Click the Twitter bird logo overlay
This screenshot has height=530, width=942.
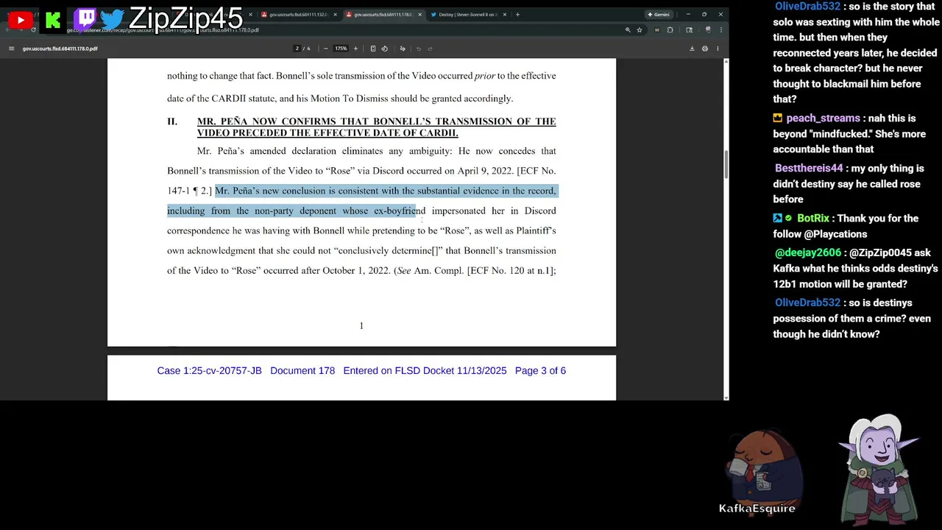coord(112,20)
